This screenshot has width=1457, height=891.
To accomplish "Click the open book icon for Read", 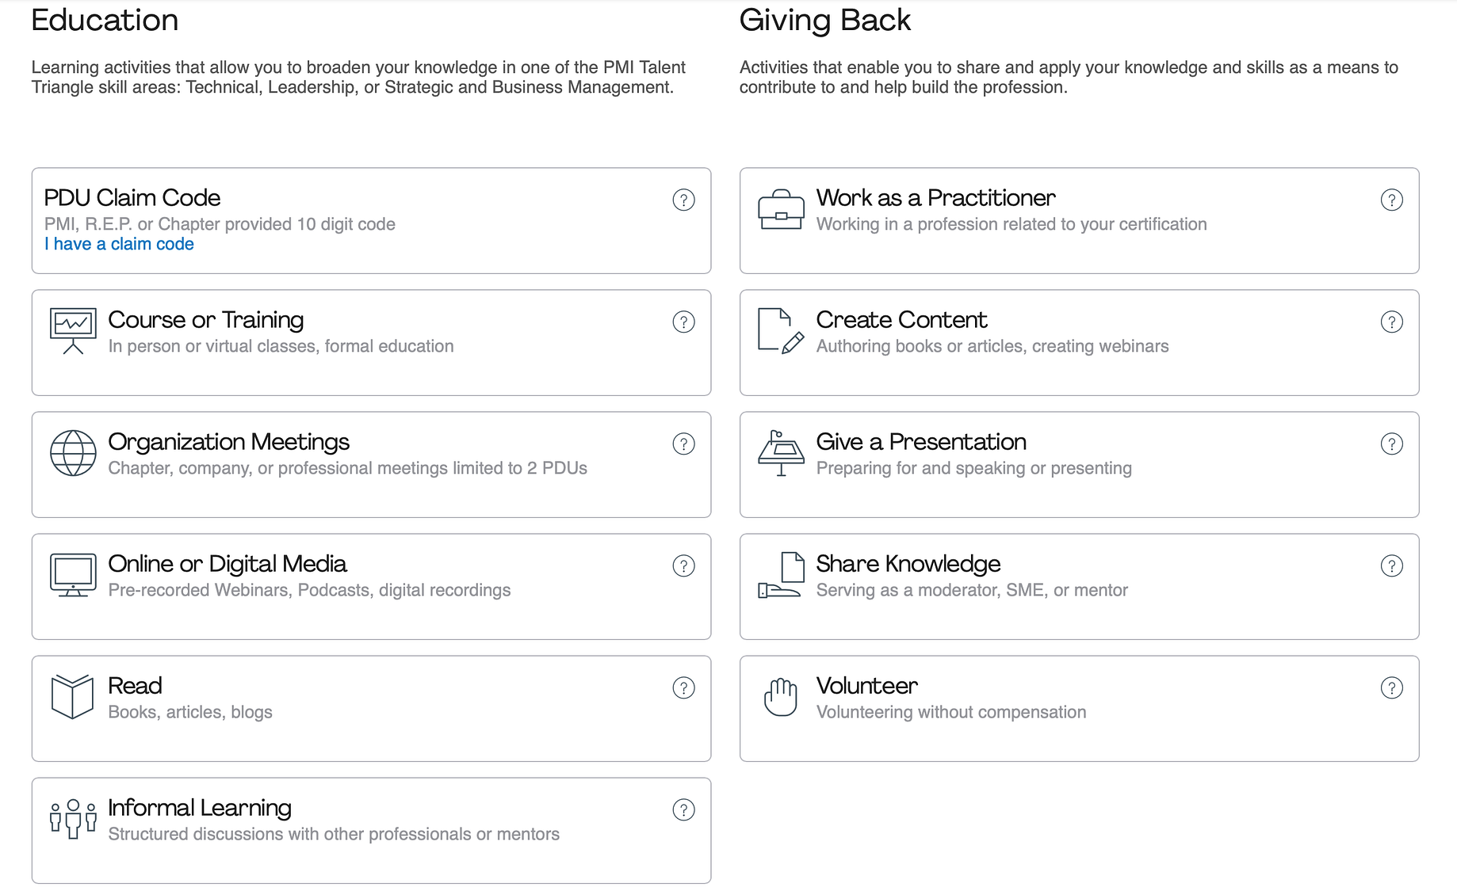I will click(x=72, y=696).
